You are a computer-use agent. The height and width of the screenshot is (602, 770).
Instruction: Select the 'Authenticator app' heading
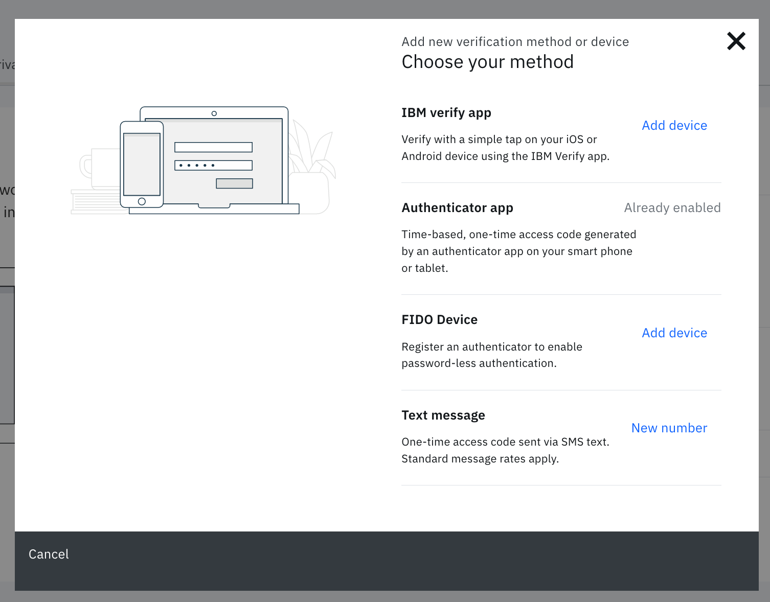click(x=457, y=208)
